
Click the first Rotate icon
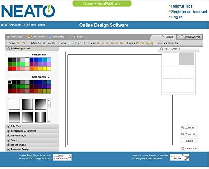(40, 43)
